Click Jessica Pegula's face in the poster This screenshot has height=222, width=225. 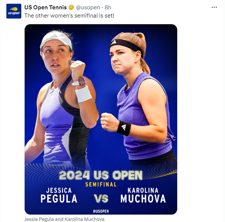56,57
